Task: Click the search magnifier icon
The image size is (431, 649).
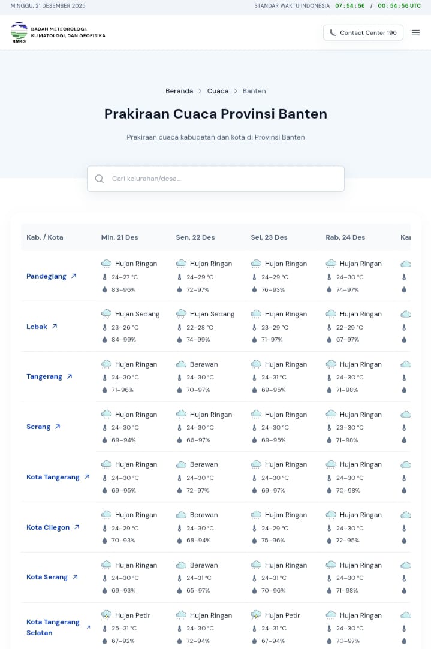Action: click(x=100, y=179)
